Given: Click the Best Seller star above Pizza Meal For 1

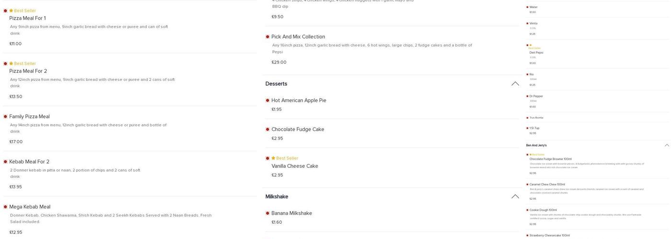Looking at the screenshot, I should pos(11,11).
